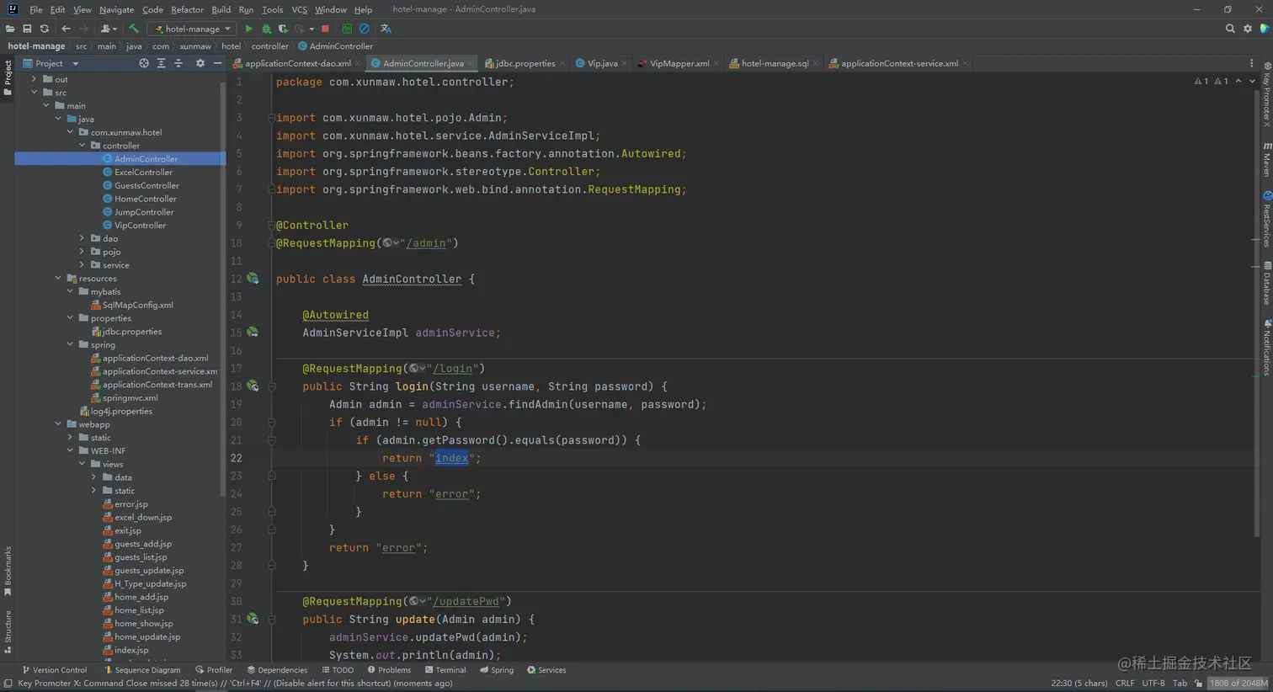The width and height of the screenshot is (1273, 692).
Task: Open the Services tool window
Action: click(546, 670)
